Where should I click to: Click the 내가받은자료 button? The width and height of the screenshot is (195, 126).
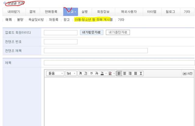[x=91, y=32]
